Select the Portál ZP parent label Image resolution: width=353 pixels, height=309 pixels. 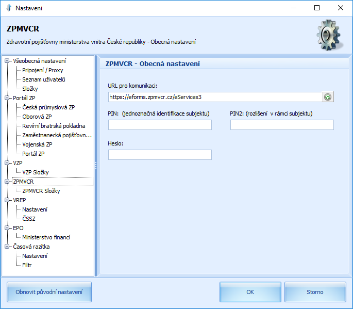(x=24, y=98)
